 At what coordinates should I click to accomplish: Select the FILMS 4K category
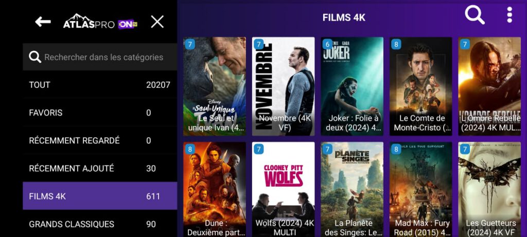[x=100, y=196]
